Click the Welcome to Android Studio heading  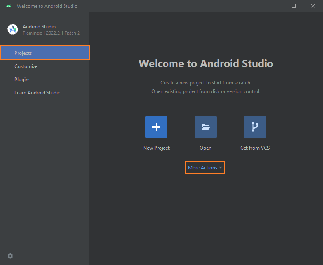(x=206, y=63)
